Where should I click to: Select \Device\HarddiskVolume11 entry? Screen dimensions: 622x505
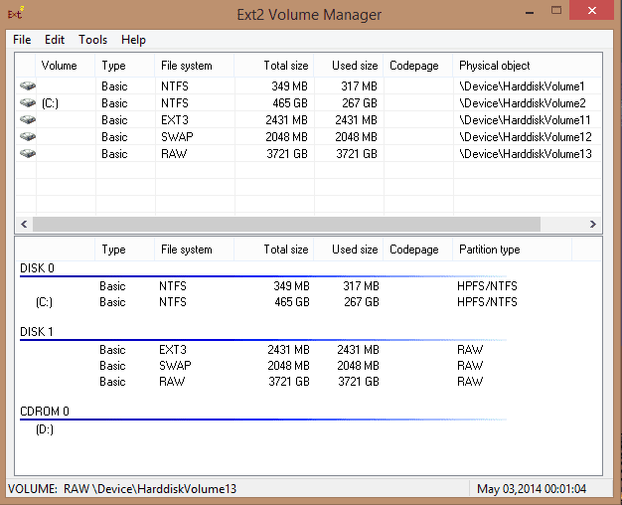click(x=525, y=120)
